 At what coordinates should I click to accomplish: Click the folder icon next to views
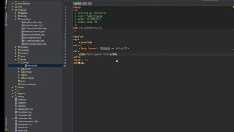(19, 59)
